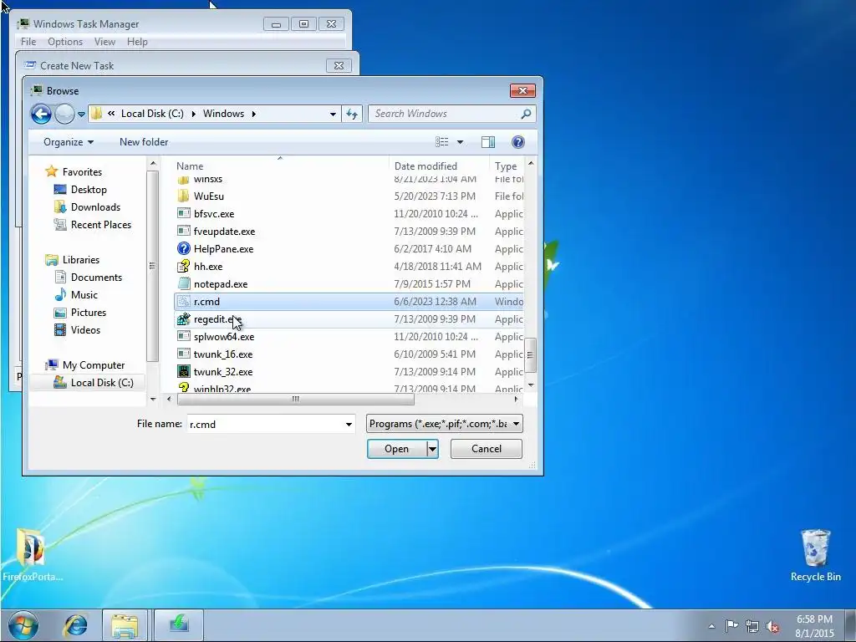The height and width of the screenshot is (642, 856).
Task: Click the hh.exe file icon
Action: tap(183, 267)
